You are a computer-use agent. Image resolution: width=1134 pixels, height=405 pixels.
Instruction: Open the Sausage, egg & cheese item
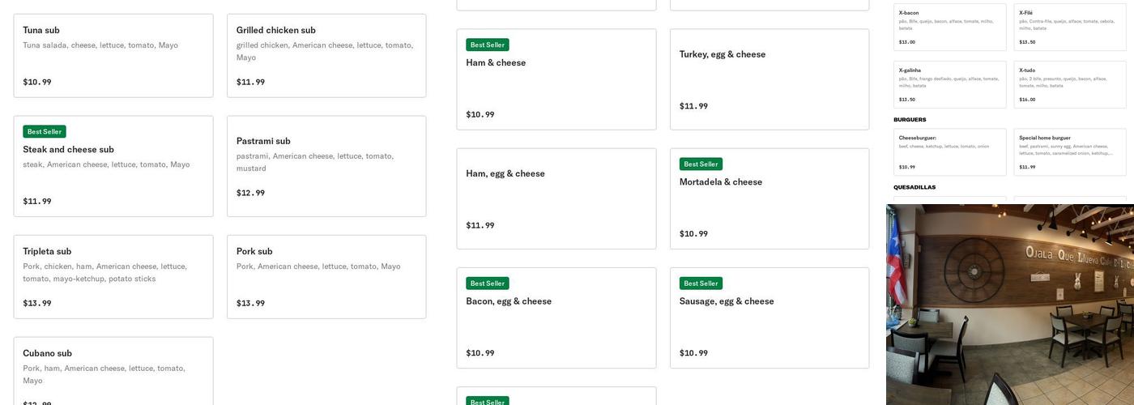tap(769, 318)
